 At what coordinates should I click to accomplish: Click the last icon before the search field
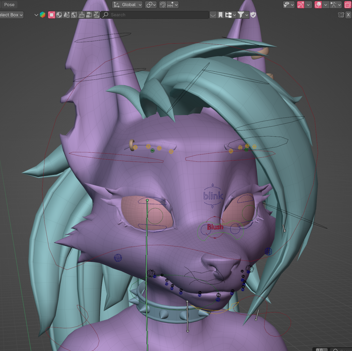97,15
